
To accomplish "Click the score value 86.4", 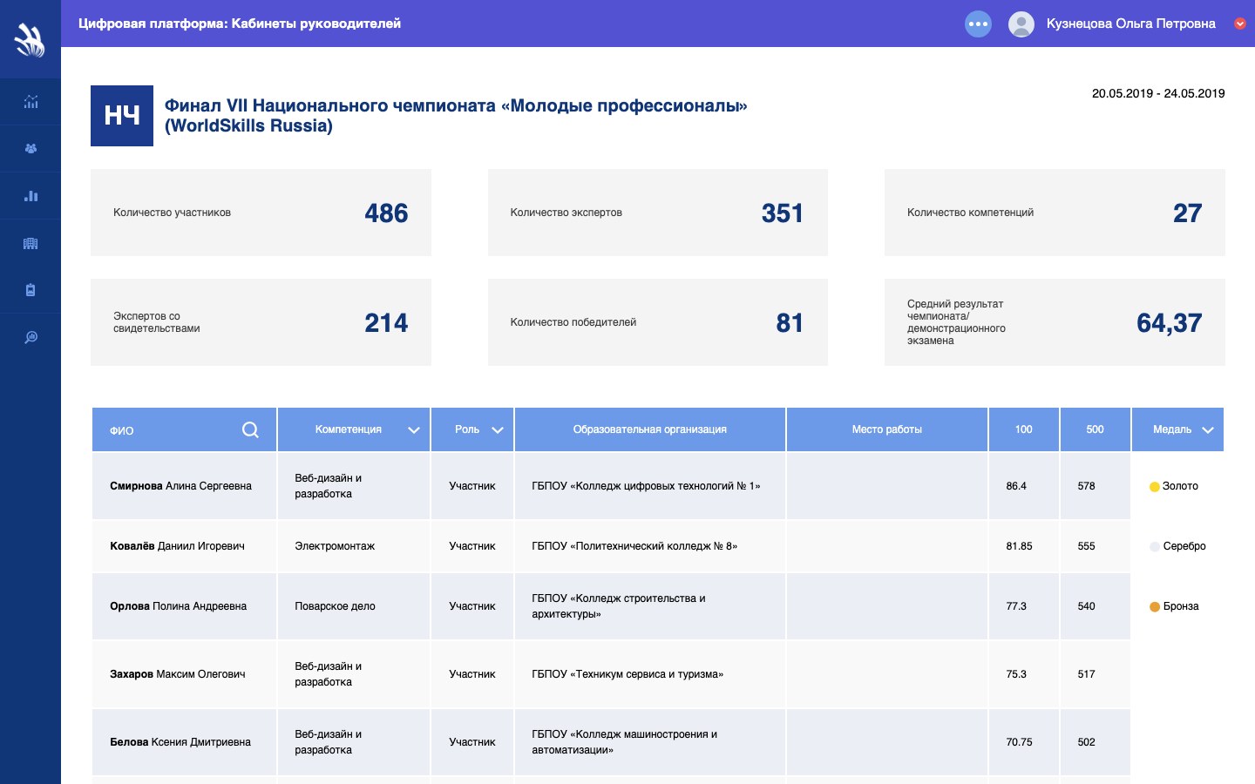I will 1016,486.
